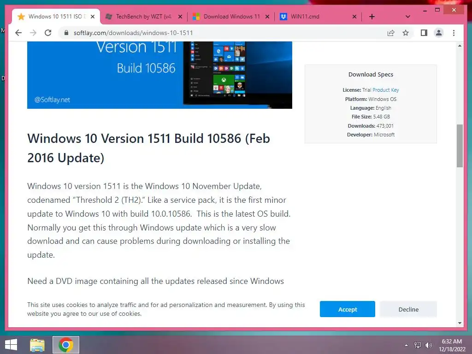Click the Chrome taskbar icon
Viewport: 472px width, 354px height.
coord(66,345)
